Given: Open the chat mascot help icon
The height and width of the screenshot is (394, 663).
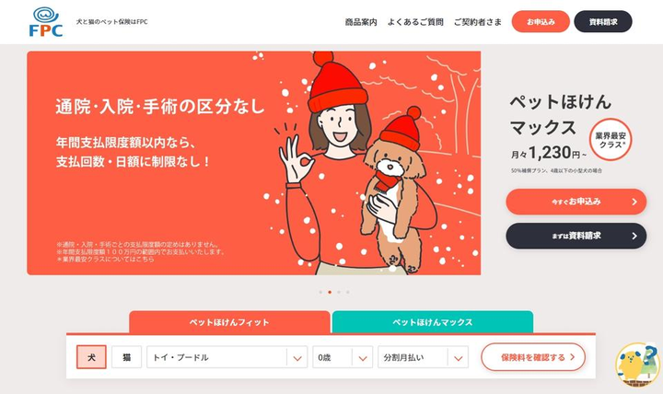Looking at the screenshot, I should pos(637,365).
